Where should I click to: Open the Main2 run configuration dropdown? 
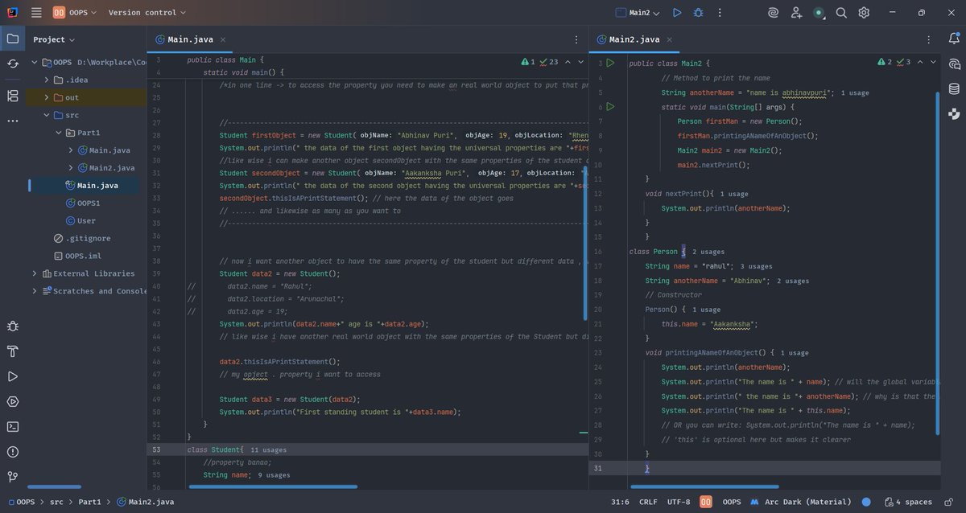click(x=638, y=13)
